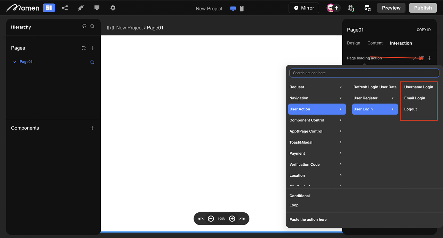Click COPY ID for Page01
The image size is (443, 238).
pos(423,30)
